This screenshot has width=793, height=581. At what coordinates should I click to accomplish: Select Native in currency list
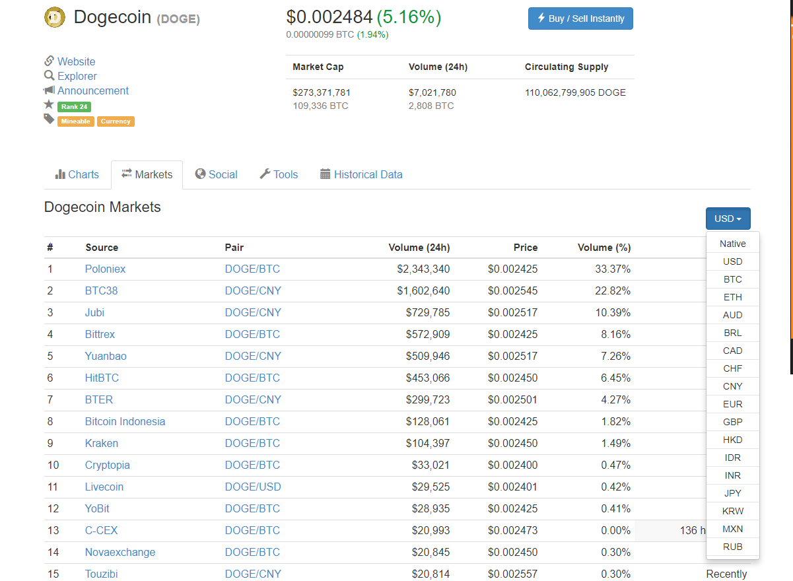(x=733, y=244)
